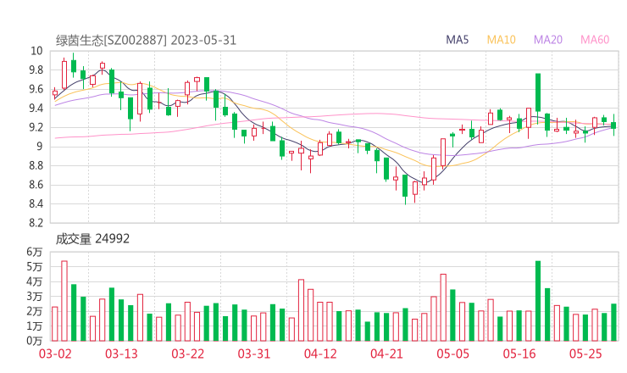Viewport: 627px width, 373px height.
Task: Click the 1万 volume axis label
Action: [x=35, y=326]
